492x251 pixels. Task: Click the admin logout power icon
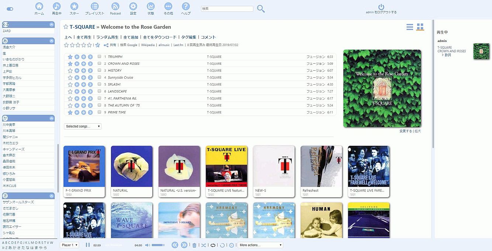(x=381, y=7)
